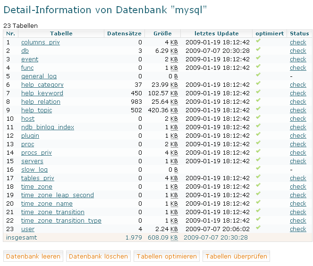
Task: Open the host table
Action: pos(28,119)
